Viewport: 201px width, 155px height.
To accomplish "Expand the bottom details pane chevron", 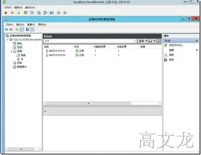I will click(45, 111).
